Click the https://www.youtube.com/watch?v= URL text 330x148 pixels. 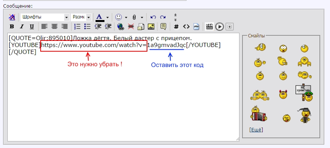tap(94, 45)
